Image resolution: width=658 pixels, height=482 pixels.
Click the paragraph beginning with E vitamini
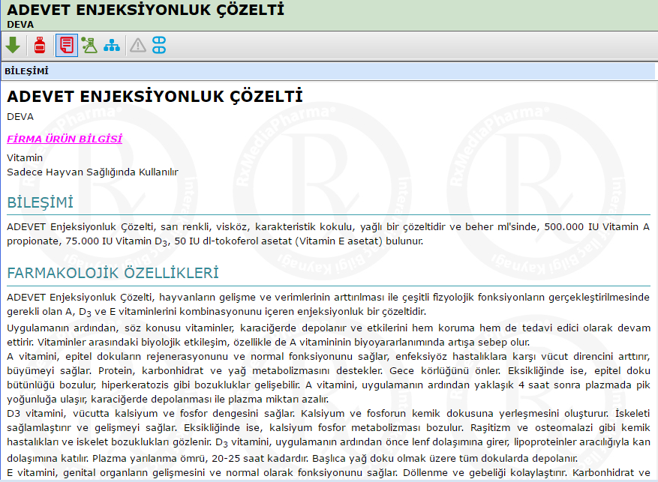click(x=329, y=473)
